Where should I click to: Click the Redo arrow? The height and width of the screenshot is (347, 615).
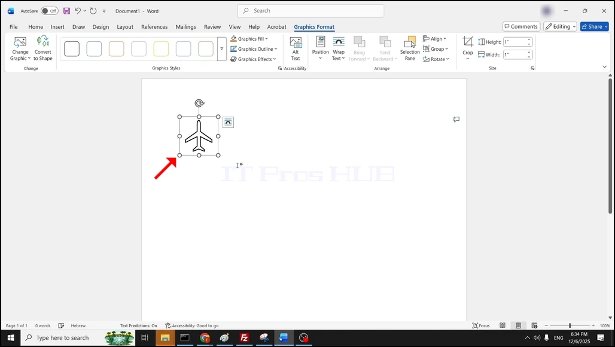click(x=93, y=11)
